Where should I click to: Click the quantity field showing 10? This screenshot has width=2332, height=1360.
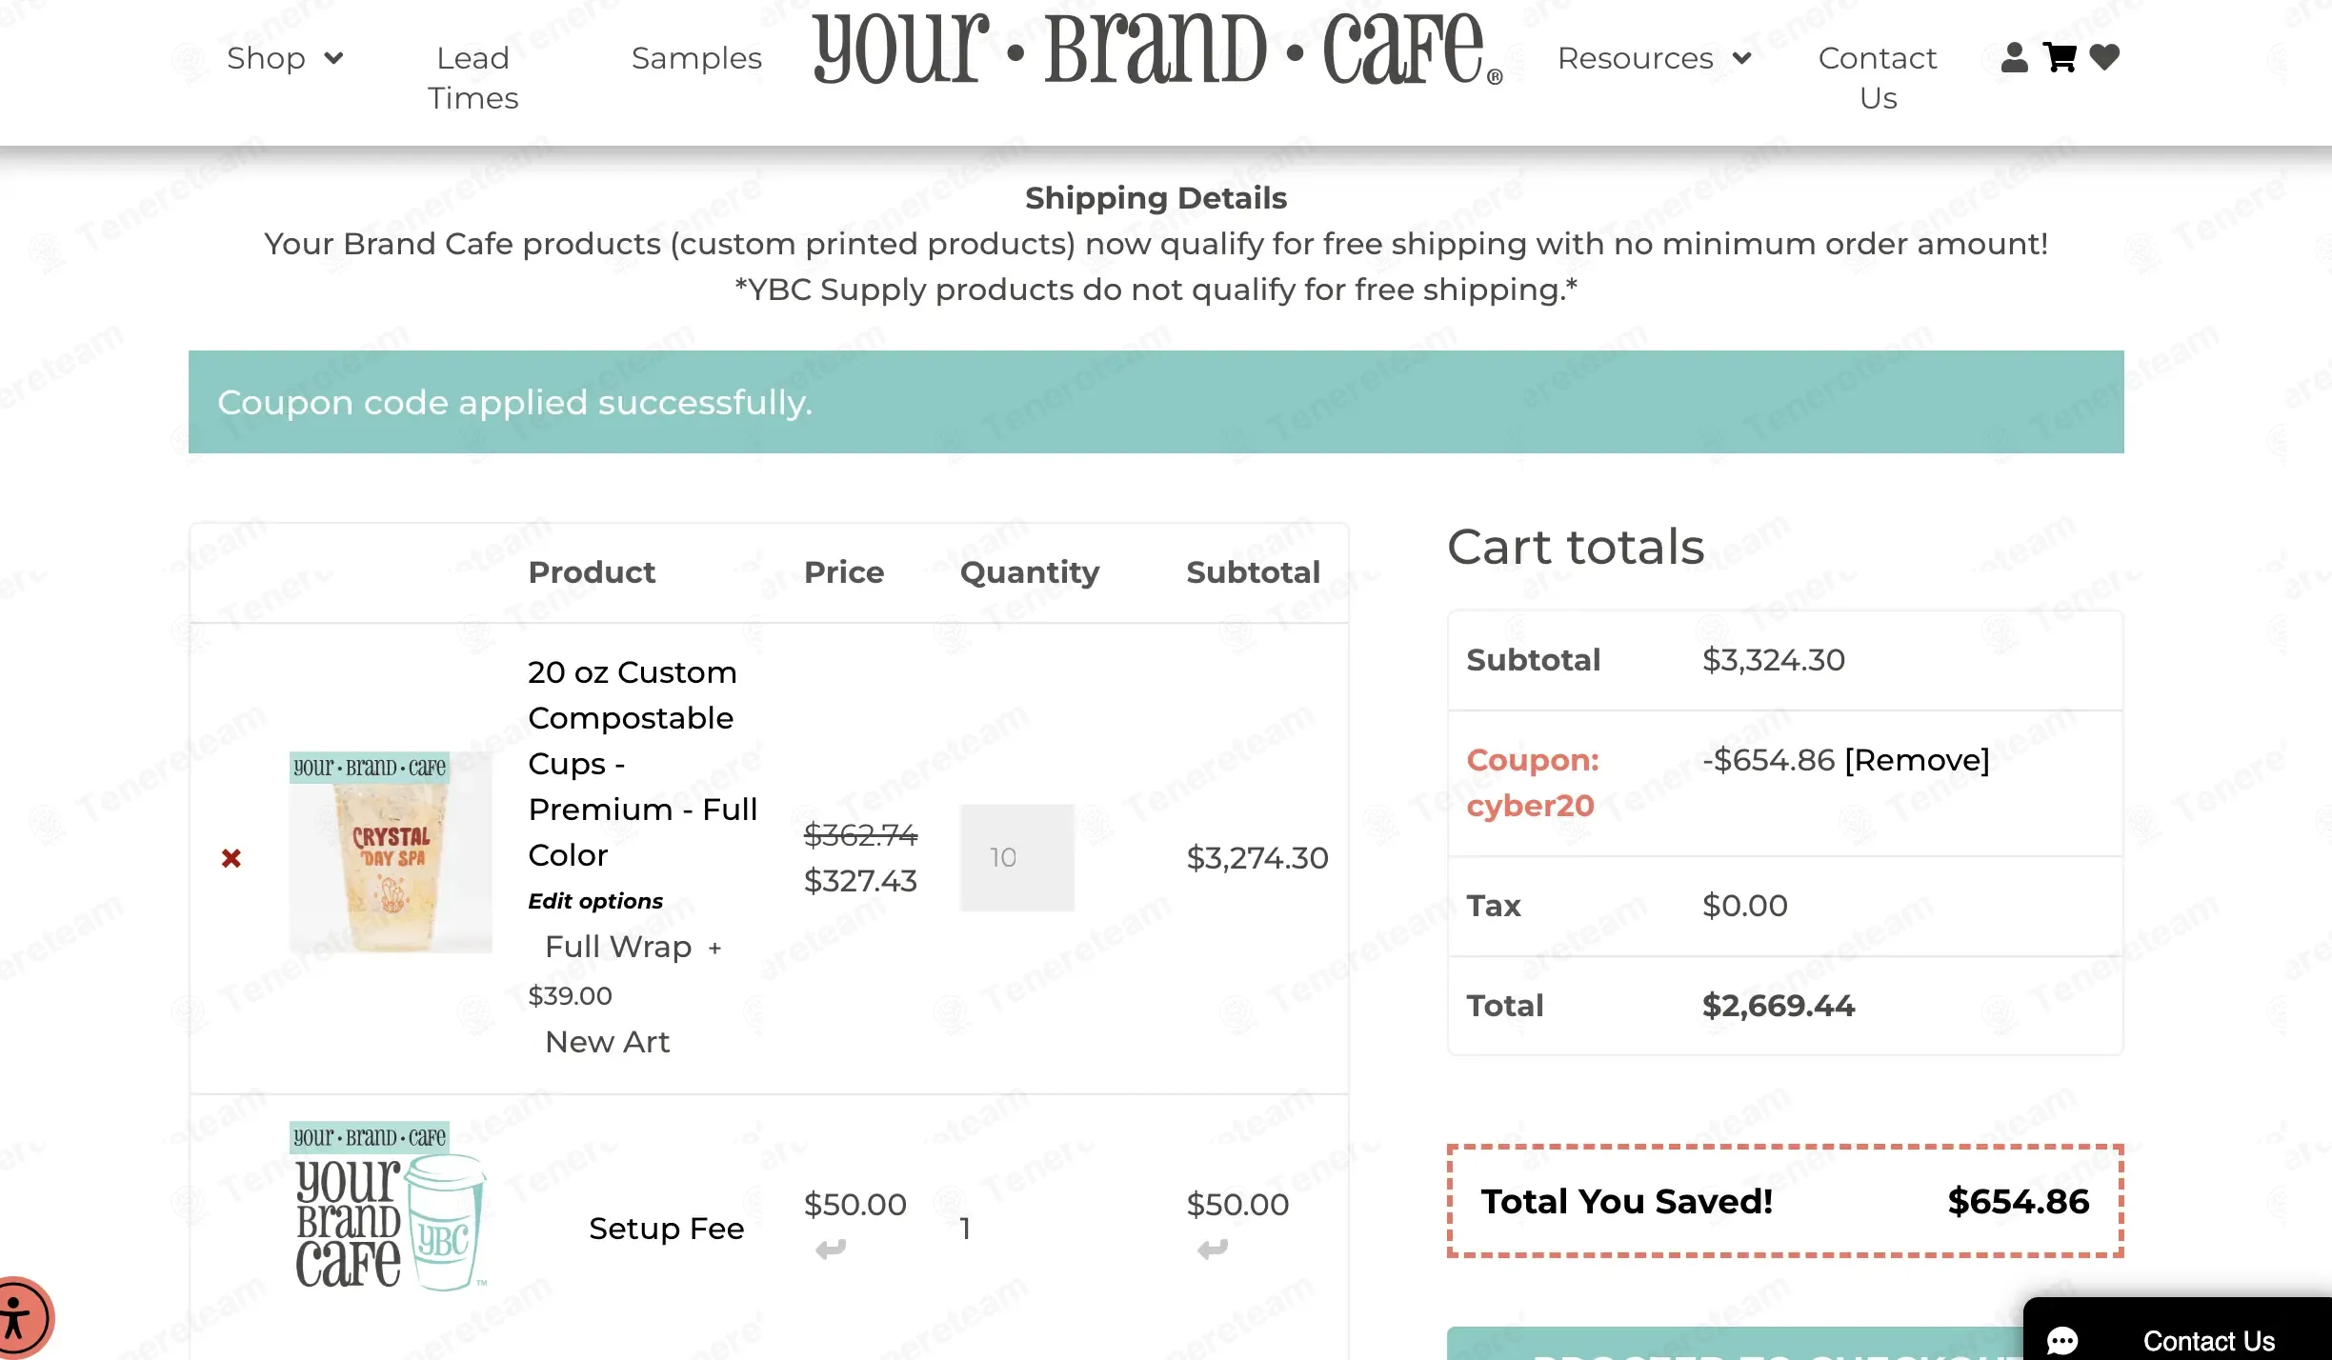click(1016, 857)
